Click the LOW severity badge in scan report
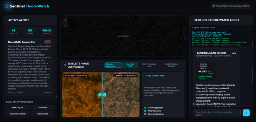 [x=234, y=53]
